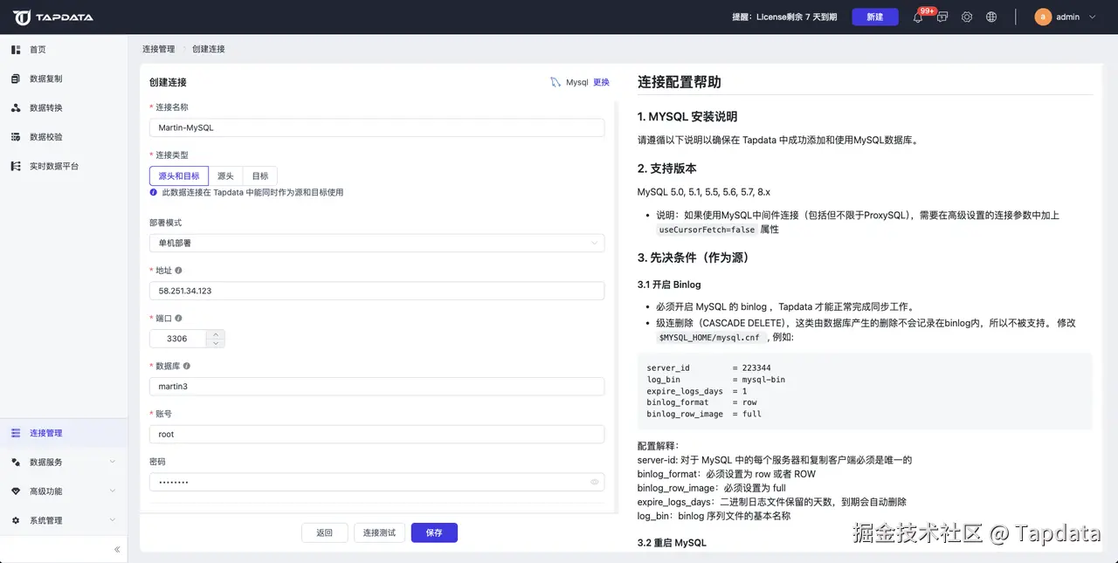
Task: Expand the 数据服务 submenu chevron
Action: pyautogui.click(x=113, y=462)
